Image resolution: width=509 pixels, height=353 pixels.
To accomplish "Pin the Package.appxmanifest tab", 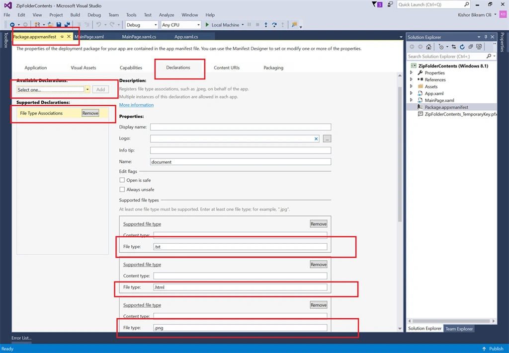I will (x=62, y=37).
